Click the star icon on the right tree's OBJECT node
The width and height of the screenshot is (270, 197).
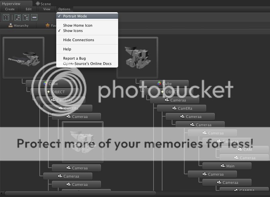pos(162,92)
